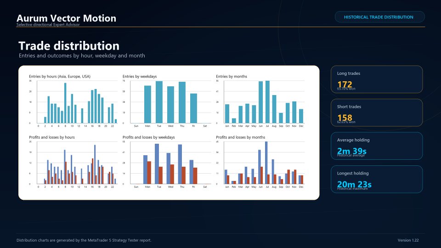Click the Aug bar in Entries by months
This screenshot has width=441, height=248.
tap(274, 109)
